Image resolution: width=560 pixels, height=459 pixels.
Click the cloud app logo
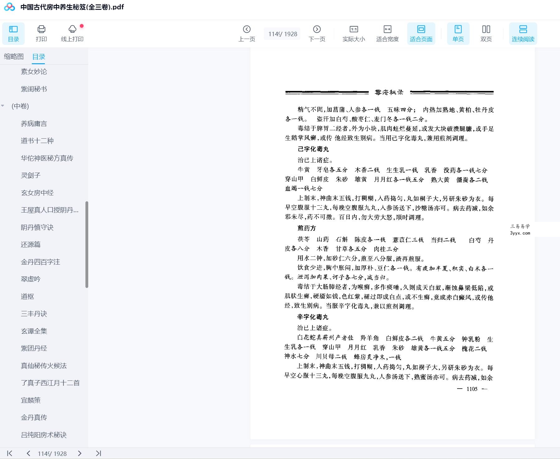(9, 7)
